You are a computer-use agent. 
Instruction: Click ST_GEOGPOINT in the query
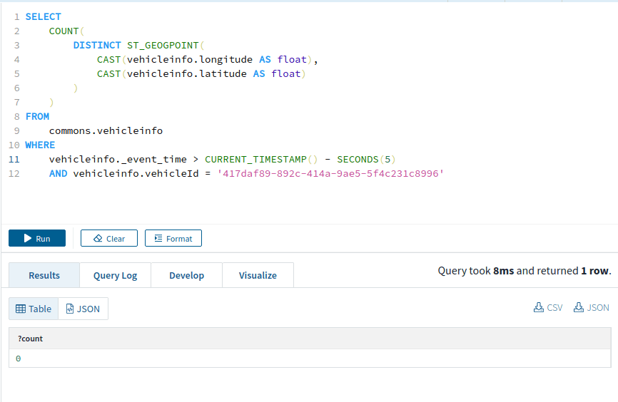(x=163, y=46)
